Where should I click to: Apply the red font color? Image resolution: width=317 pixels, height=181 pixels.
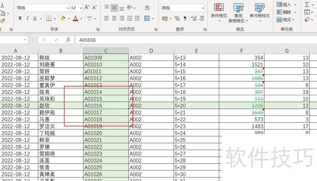(75, 18)
